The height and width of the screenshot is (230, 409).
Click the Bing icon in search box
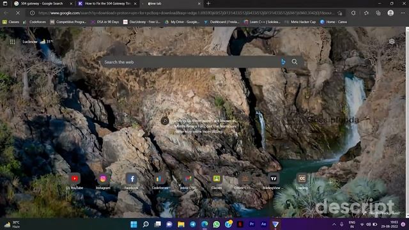tap(283, 62)
